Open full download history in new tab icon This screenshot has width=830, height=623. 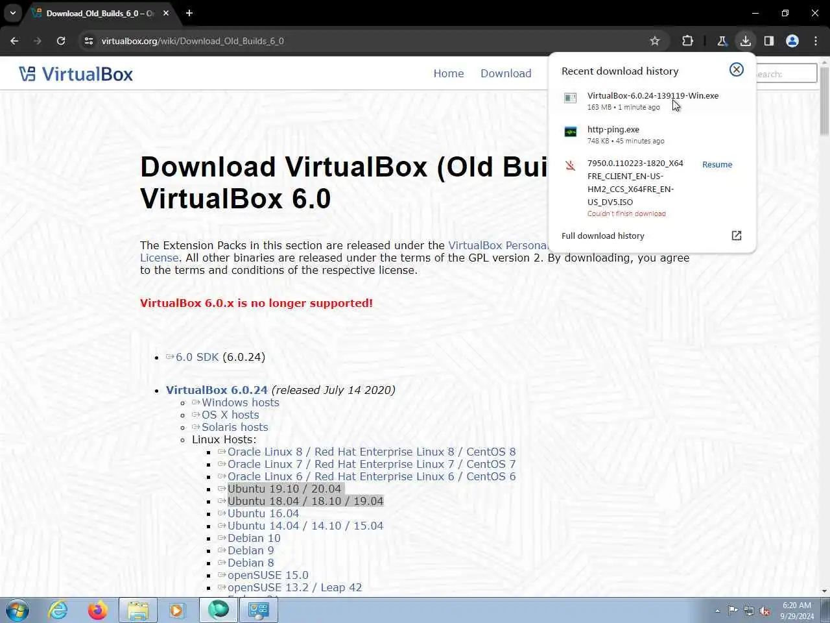(x=737, y=236)
